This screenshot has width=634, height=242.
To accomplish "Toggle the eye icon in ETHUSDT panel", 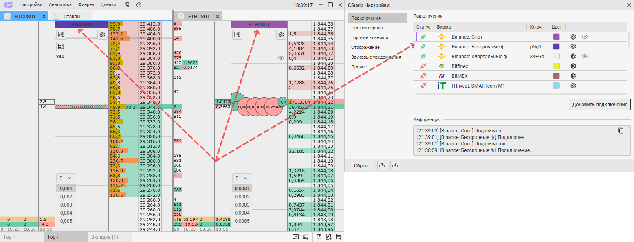I will (281, 58).
